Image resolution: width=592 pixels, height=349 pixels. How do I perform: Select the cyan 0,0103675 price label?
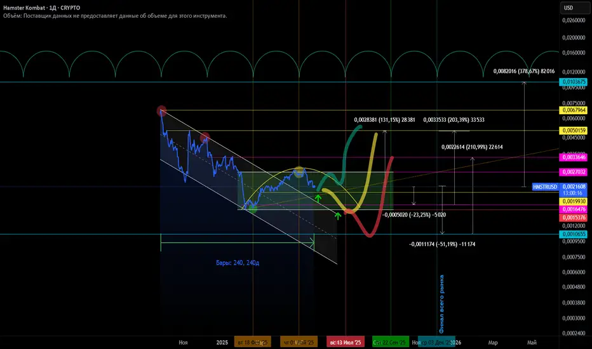(573, 82)
